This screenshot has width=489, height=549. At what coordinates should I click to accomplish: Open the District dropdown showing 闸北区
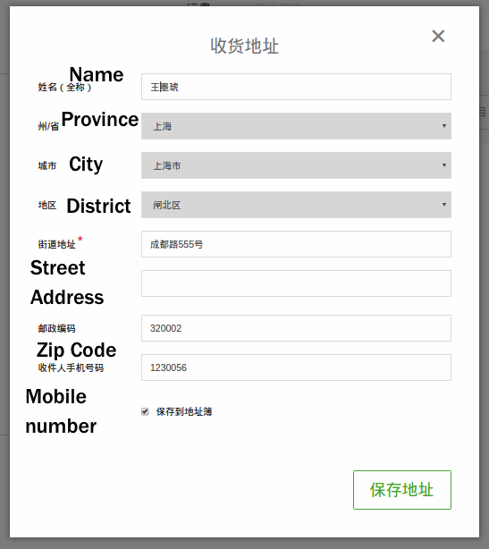coord(296,205)
